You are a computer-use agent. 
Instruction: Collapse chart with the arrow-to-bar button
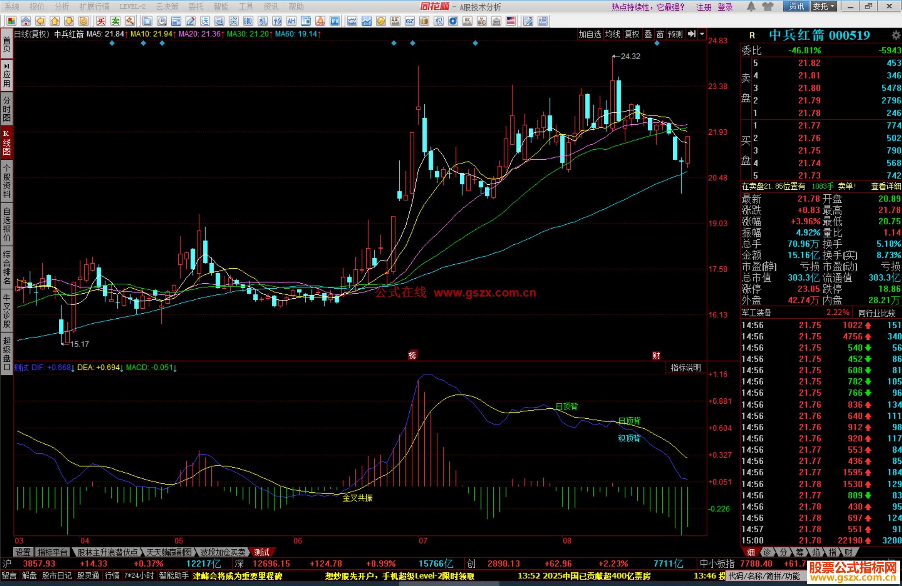tap(692, 34)
